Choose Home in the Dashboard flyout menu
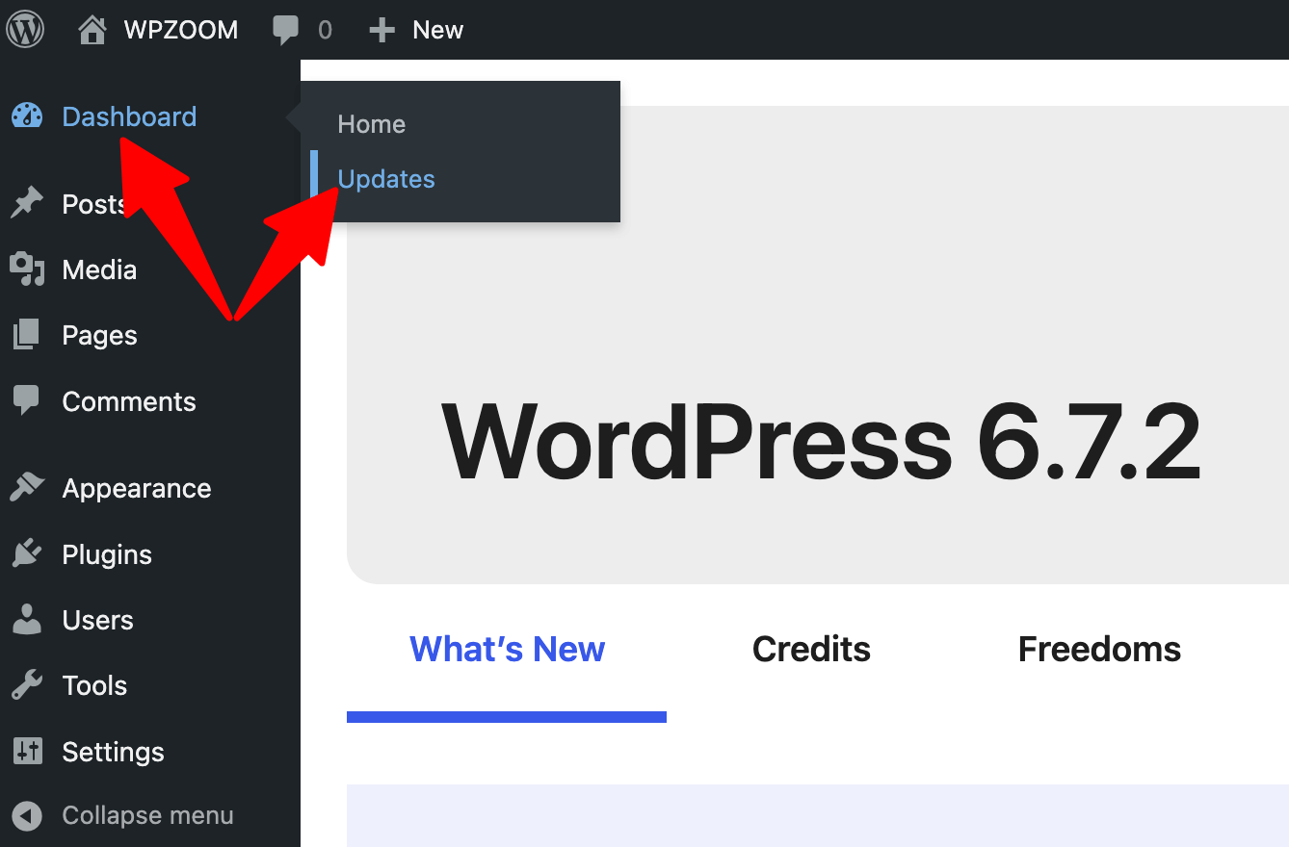 371,123
